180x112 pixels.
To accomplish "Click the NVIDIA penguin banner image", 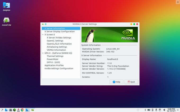I will click(110, 35).
